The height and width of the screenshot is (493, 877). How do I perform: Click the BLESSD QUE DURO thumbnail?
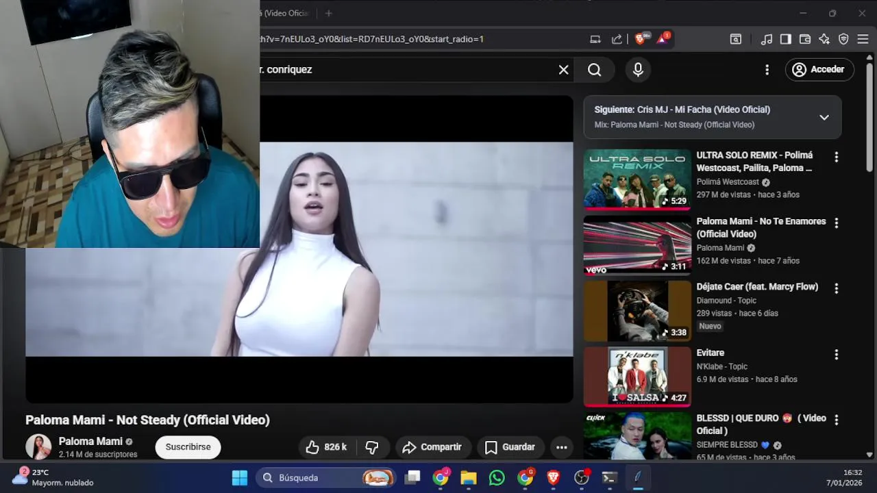pos(637,435)
